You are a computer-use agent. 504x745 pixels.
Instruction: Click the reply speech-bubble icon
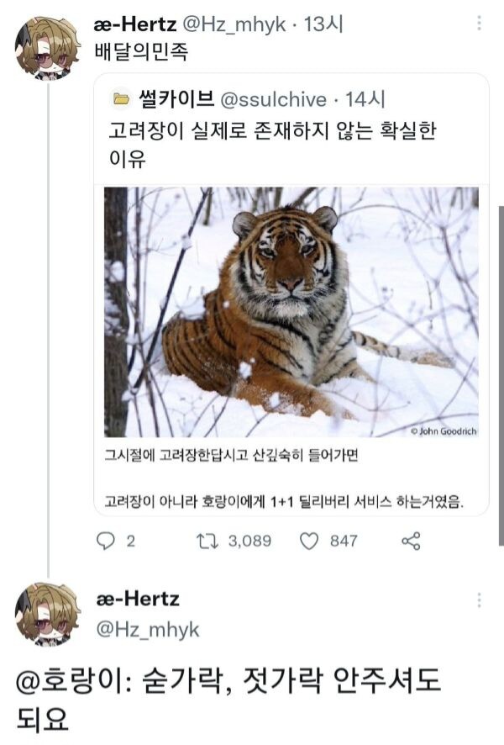pyautogui.click(x=105, y=541)
